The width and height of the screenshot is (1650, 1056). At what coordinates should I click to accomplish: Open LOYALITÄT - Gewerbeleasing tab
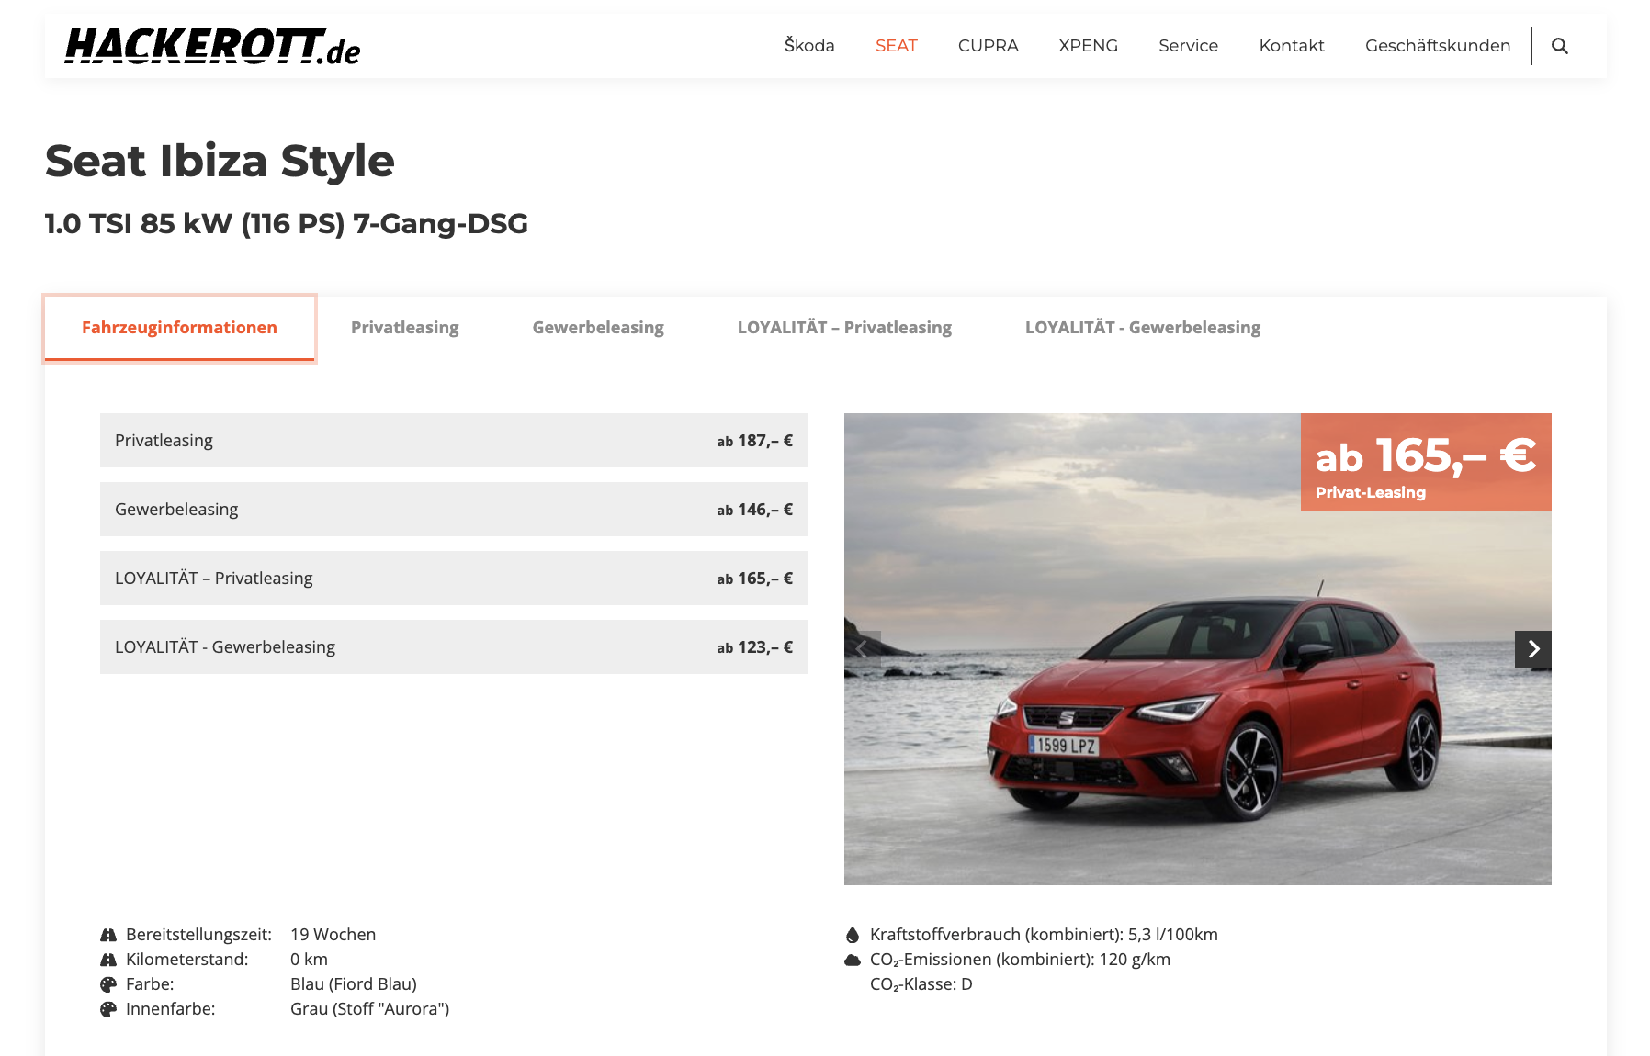(x=1142, y=328)
